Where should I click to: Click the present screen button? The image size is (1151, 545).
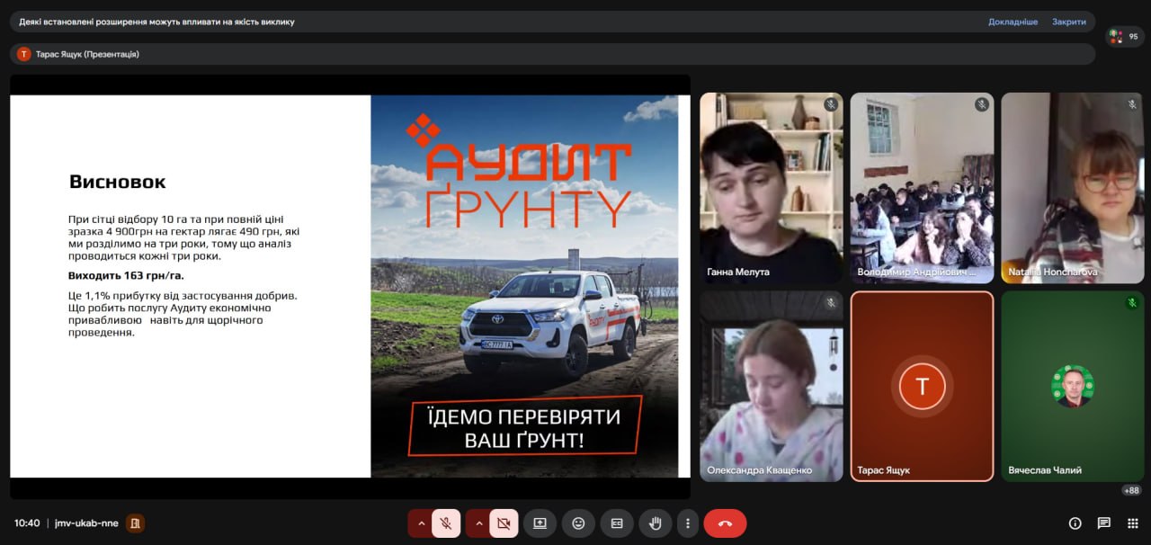[540, 523]
